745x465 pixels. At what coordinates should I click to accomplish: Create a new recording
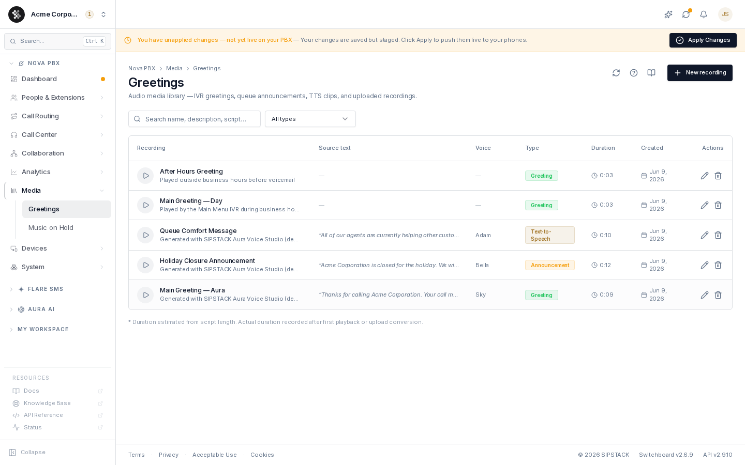click(700, 73)
